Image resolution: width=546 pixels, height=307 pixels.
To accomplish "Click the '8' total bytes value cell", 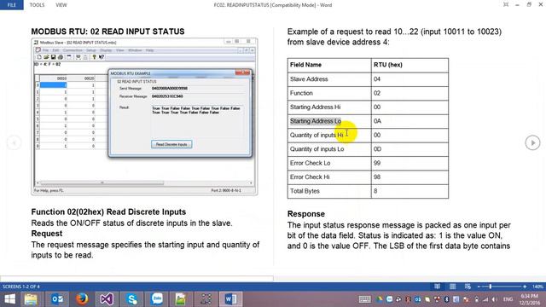I will click(409, 191).
